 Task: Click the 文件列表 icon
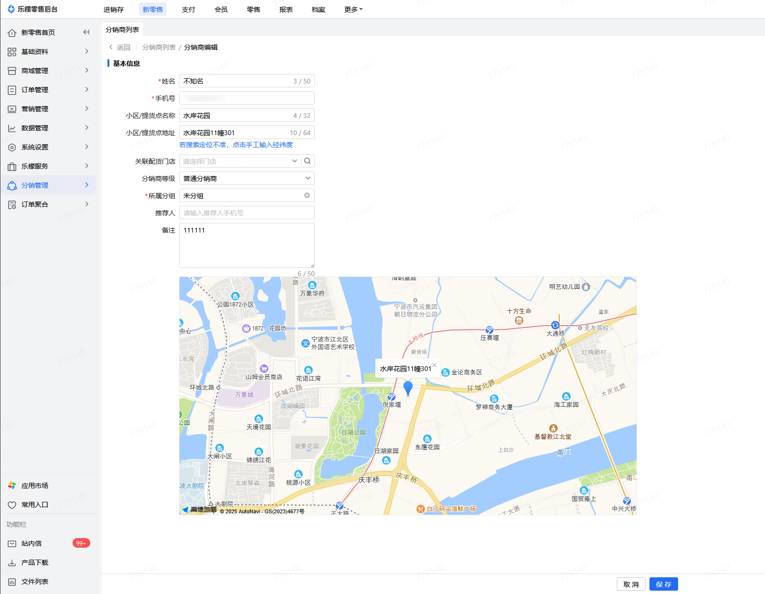coord(12,582)
